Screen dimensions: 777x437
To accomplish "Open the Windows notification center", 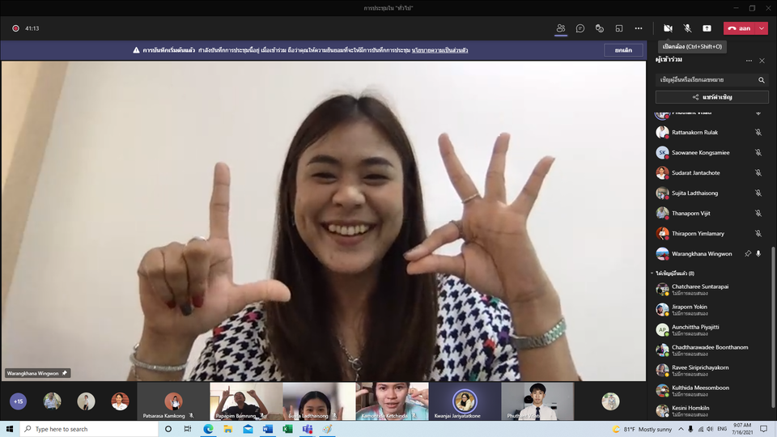I will pos(763,429).
